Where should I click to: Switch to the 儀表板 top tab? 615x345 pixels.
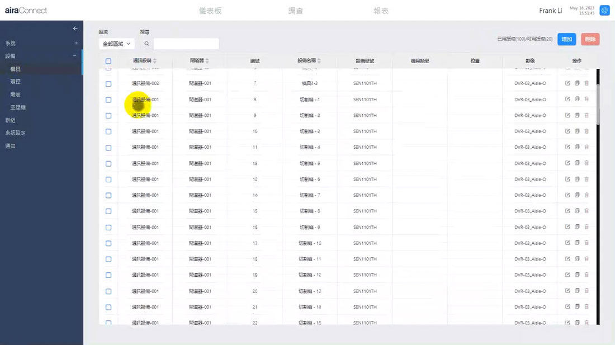tap(210, 11)
